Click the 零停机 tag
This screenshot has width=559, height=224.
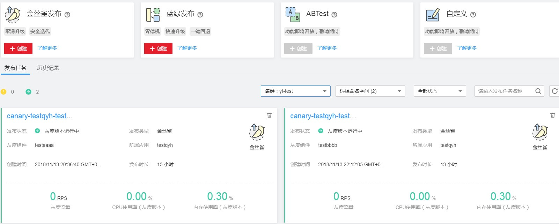pos(153,31)
